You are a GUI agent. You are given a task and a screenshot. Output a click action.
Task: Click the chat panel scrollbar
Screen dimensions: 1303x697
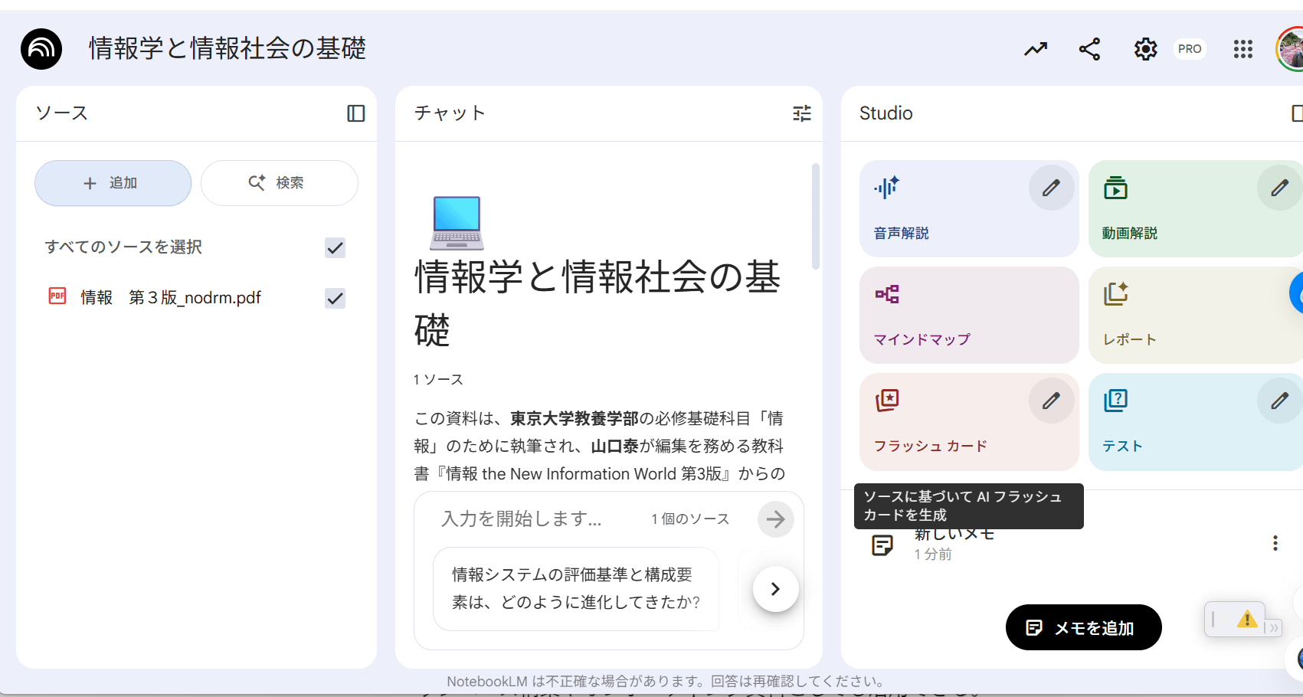(x=816, y=216)
